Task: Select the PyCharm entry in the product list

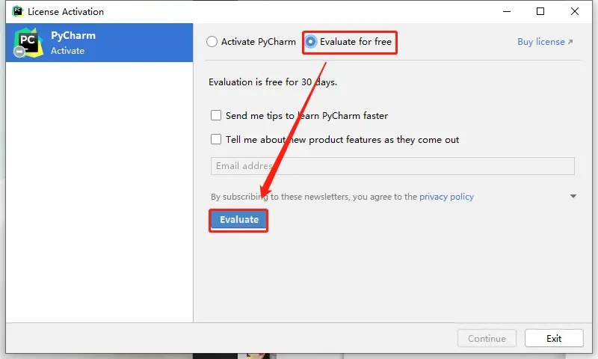Action: [x=99, y=43]
